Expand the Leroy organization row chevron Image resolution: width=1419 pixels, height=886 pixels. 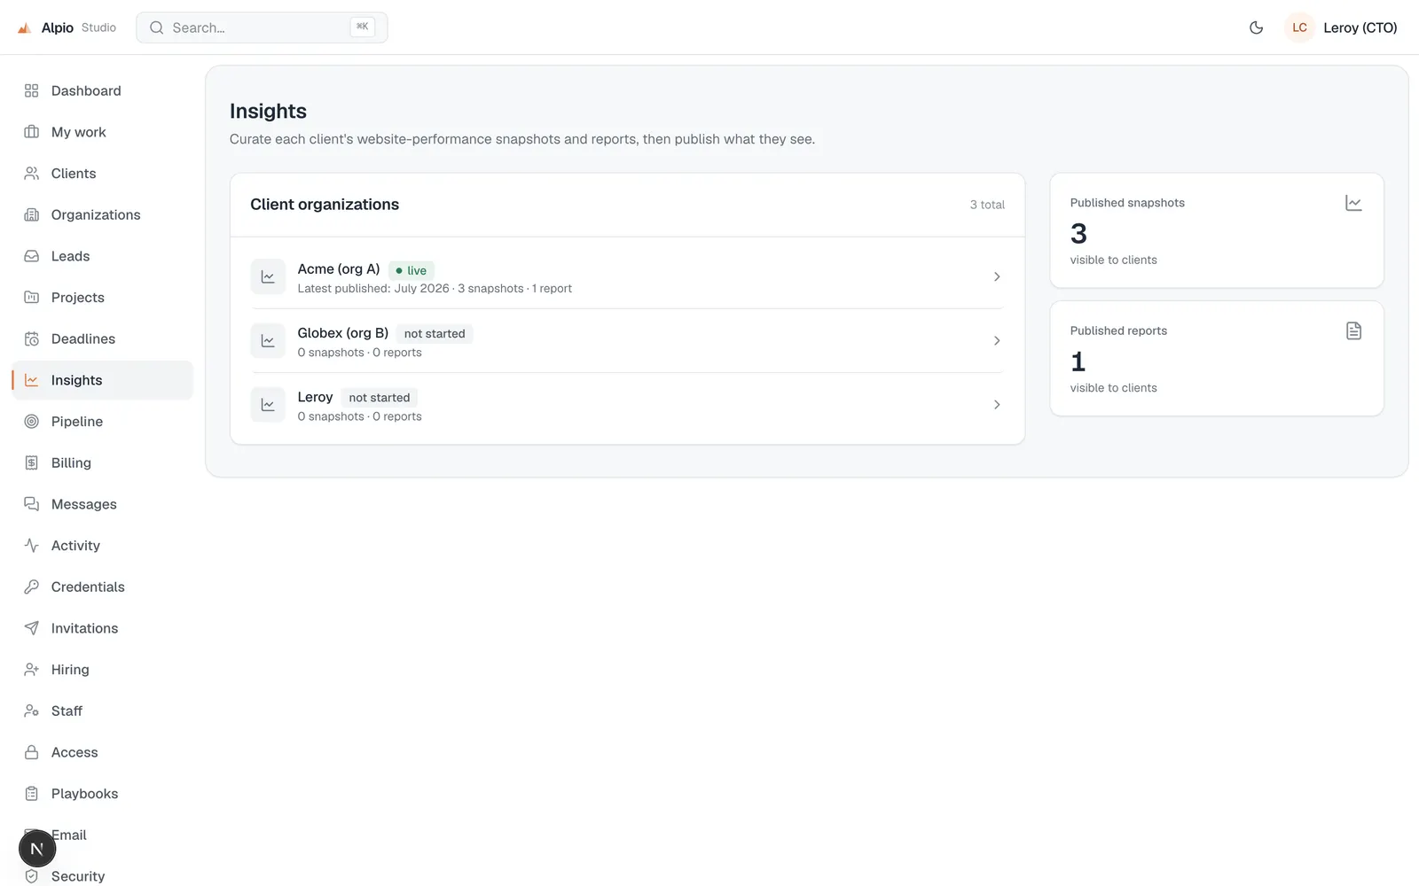(997, 405)
